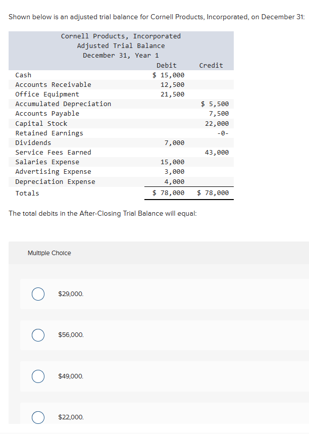Click the Credit column header
This screenshot has width=309, height=436.
click(211, 65)
